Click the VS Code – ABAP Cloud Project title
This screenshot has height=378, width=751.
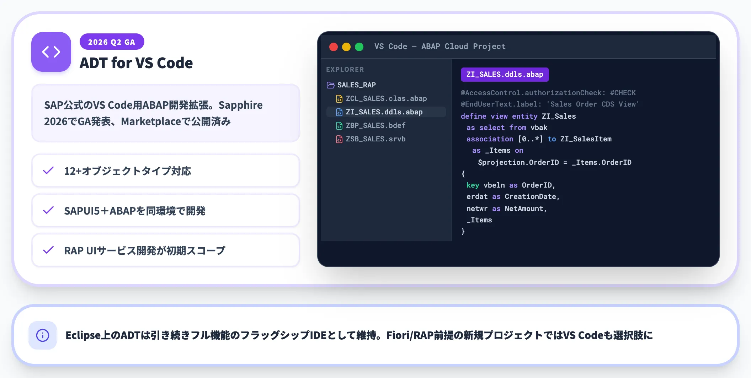click(x=440, y=47)
